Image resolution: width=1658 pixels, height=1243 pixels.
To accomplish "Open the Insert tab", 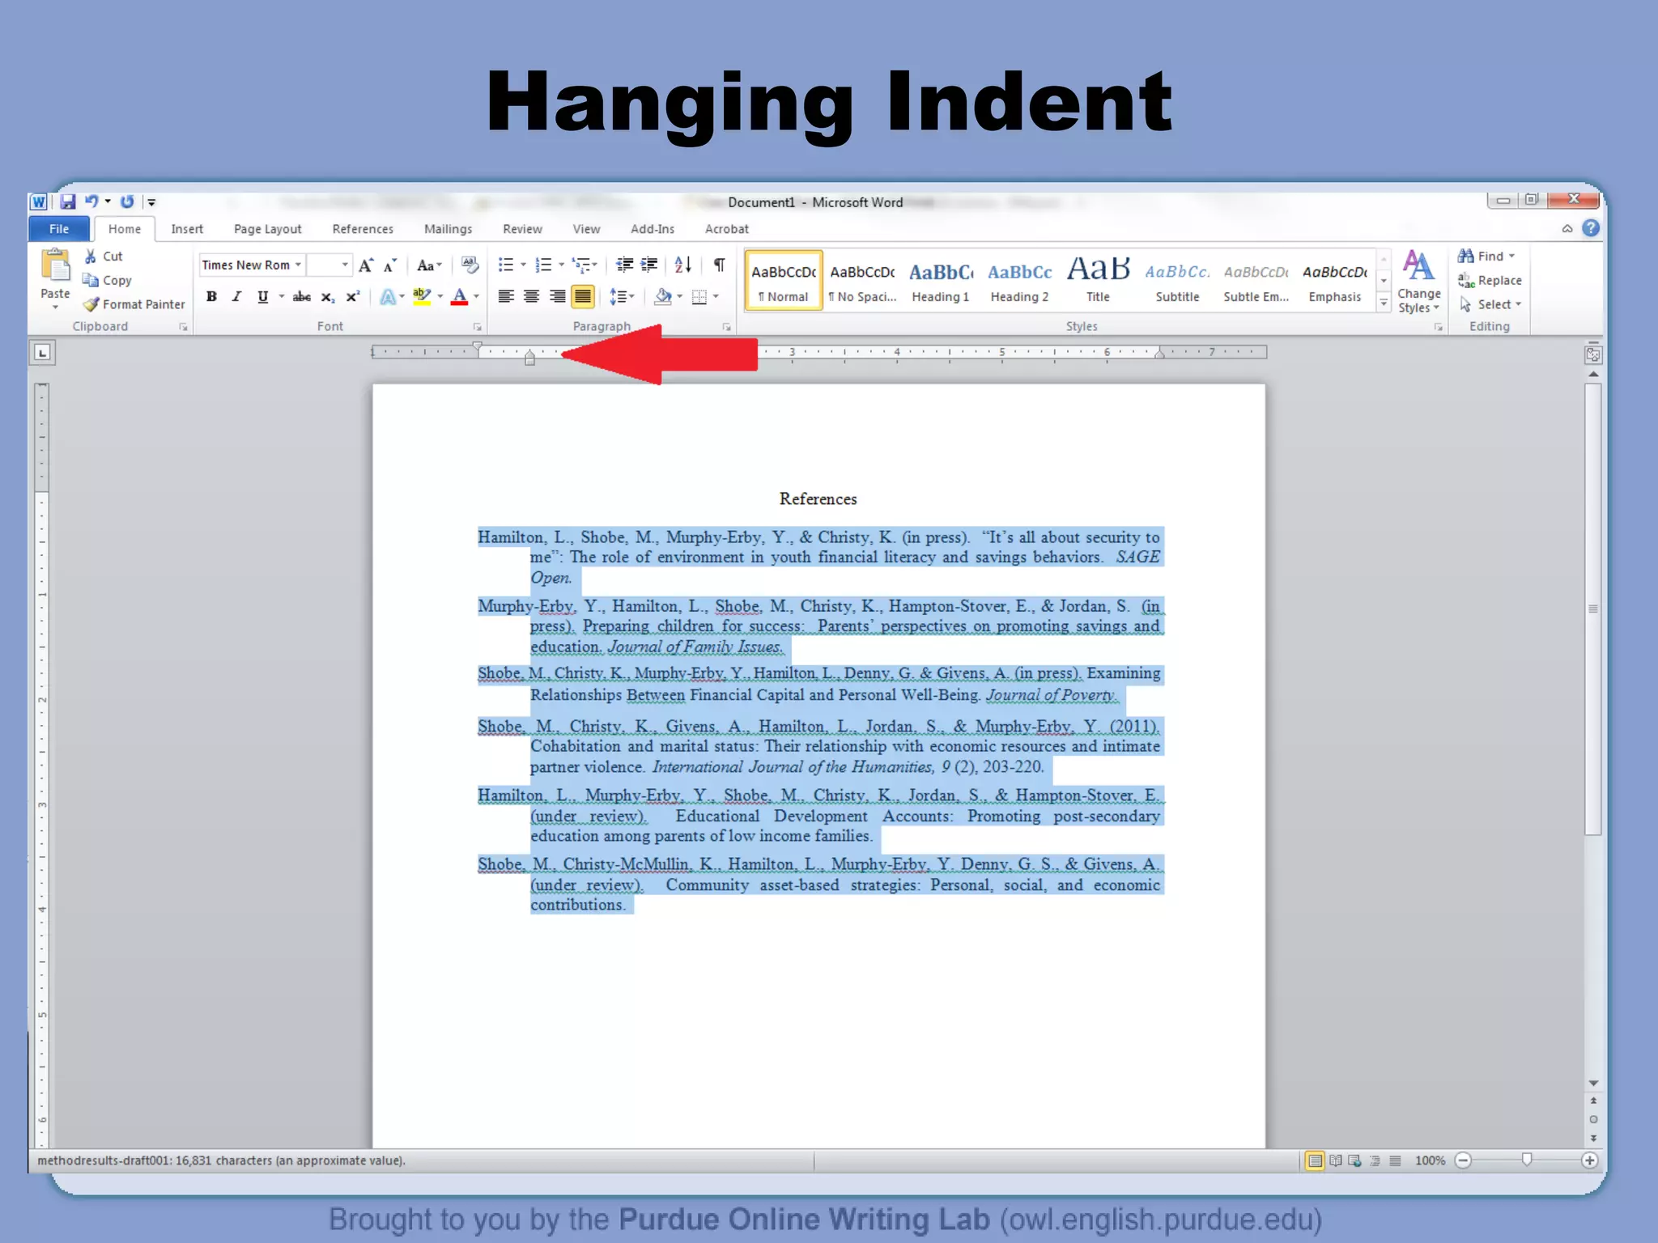I will (187, 229).
